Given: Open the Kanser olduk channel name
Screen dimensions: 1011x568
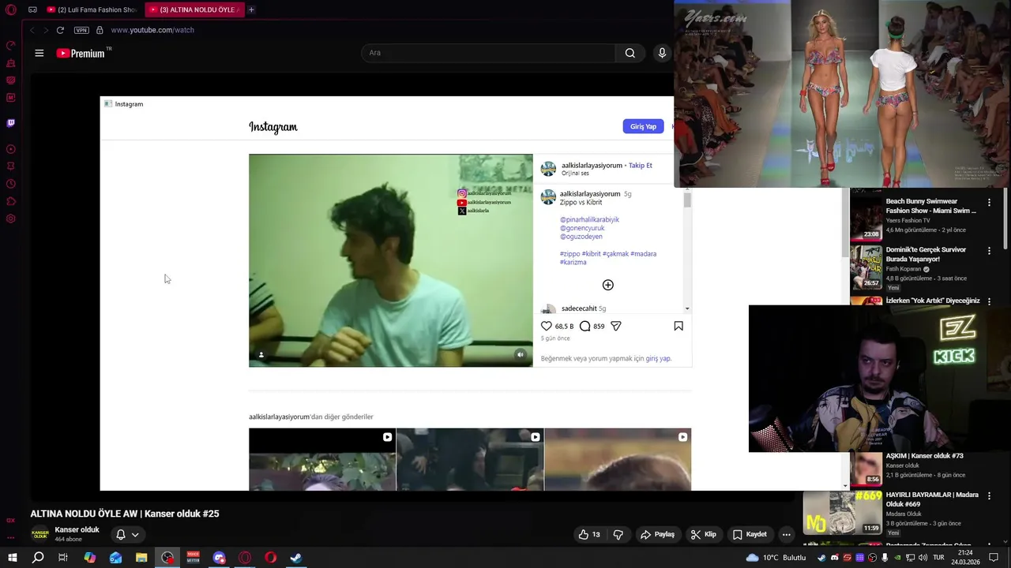Looking at the screenshot, I should point(77,529).
